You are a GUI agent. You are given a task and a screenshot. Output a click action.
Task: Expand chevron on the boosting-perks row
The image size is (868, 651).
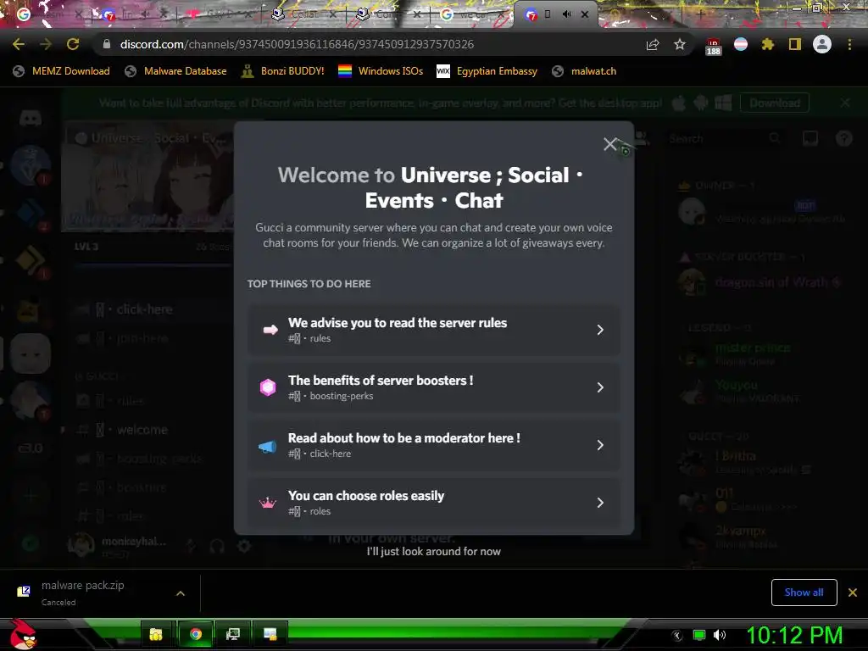[x=600, y=387]
